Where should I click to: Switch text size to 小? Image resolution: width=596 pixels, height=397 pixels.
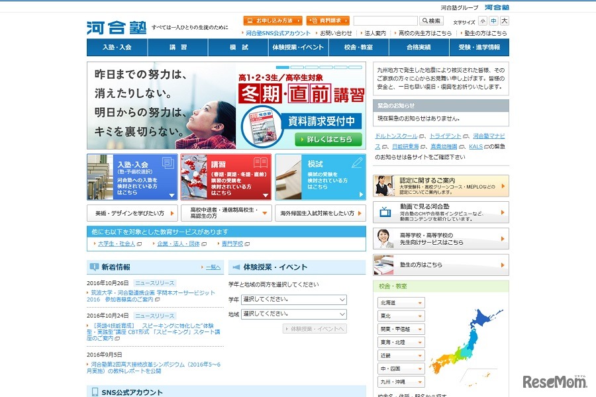tap(481, 21)
